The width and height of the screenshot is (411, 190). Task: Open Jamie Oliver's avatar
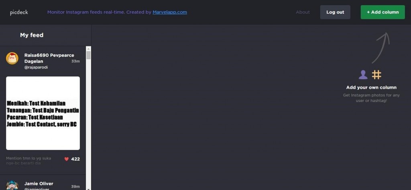(12, 185)
